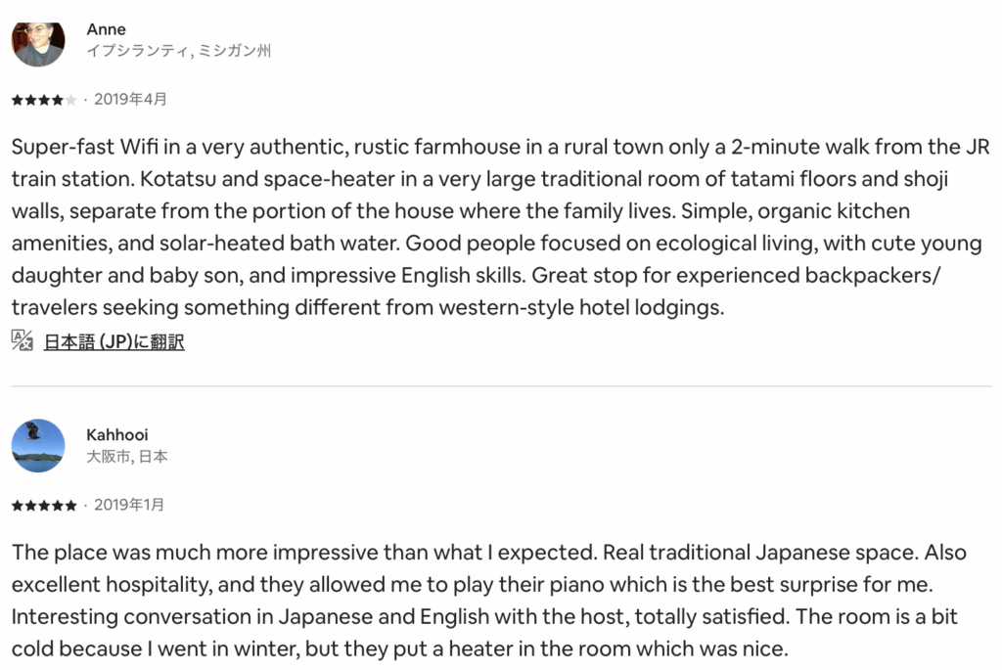The height and width of the screenshot is (670, 1002).
Task: Click Anne's location イプシランティ, ミシガン州
Action: tap(178, 51)
